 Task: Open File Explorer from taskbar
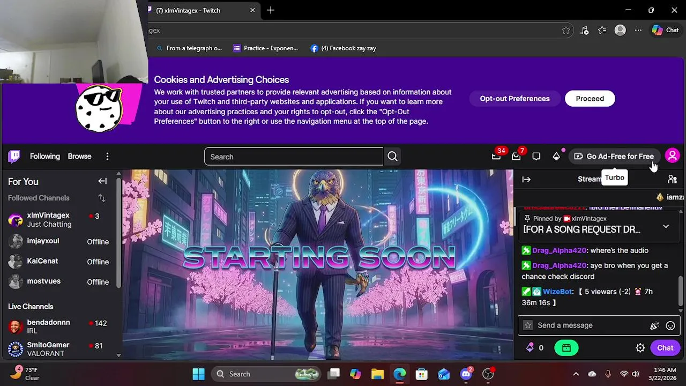(377, 374)
